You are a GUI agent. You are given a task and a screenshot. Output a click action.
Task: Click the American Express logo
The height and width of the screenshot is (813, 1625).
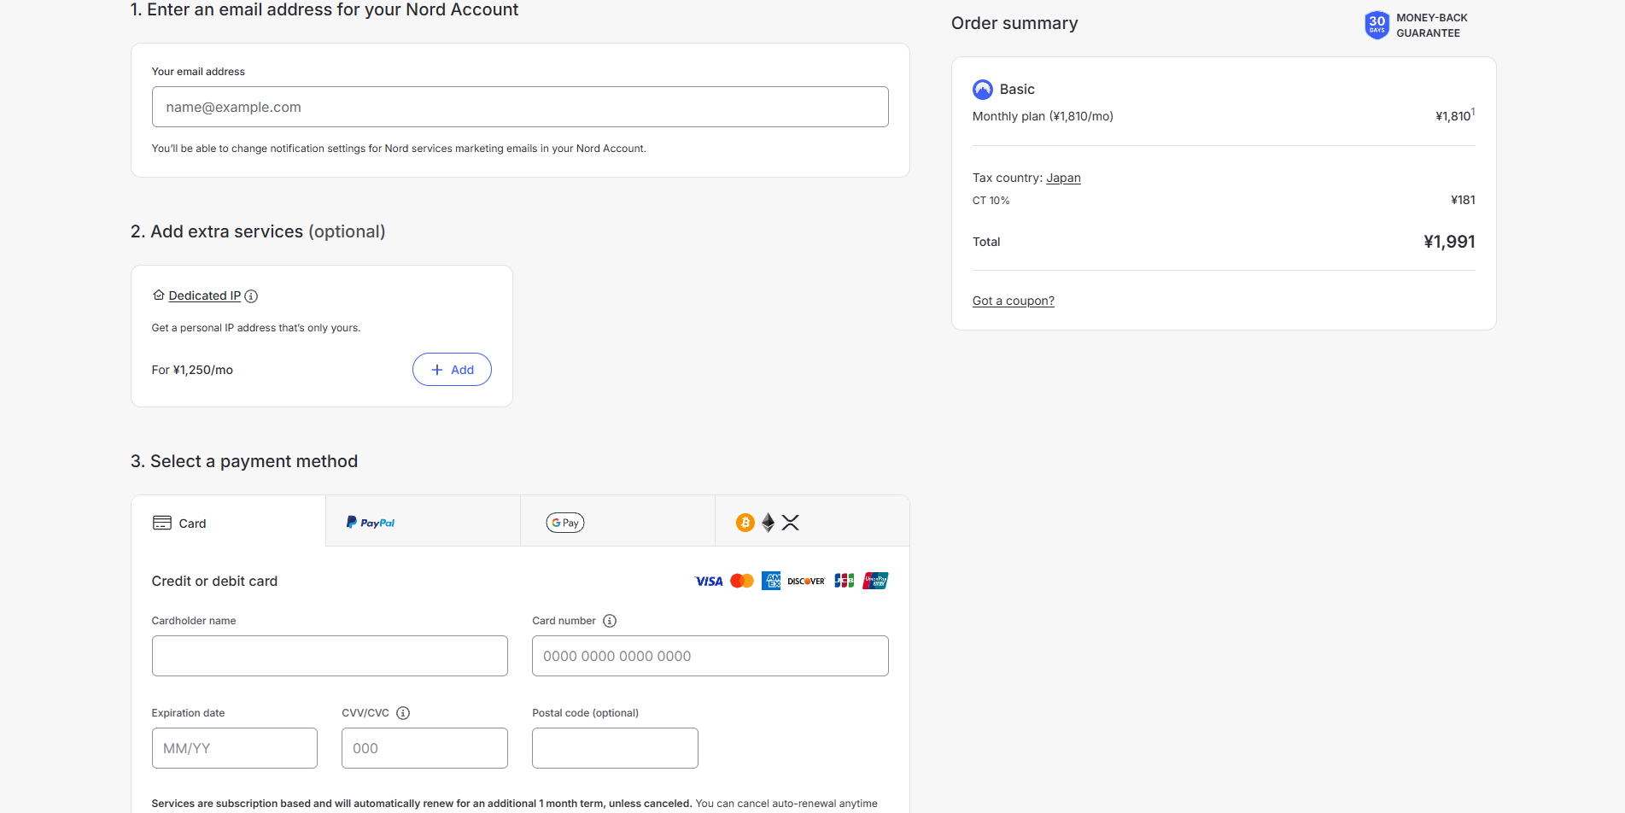click(x=771, y=581)
